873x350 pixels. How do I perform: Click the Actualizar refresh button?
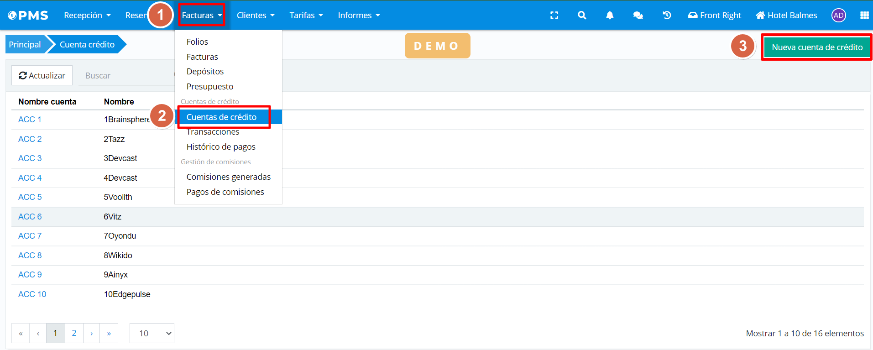[x=42, y=75]
